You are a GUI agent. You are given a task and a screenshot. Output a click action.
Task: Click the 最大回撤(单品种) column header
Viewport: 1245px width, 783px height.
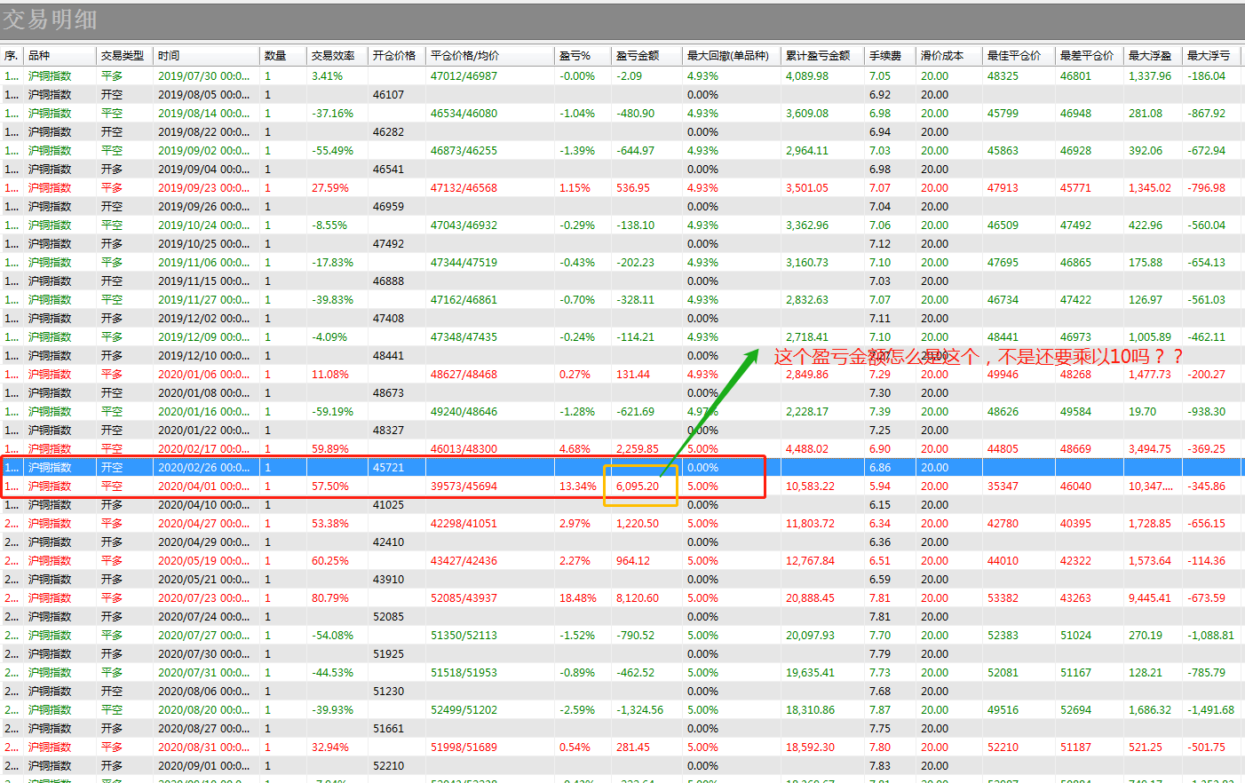(728, 55)
